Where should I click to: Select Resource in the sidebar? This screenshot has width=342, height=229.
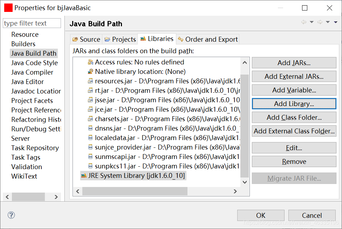(25, 34)
